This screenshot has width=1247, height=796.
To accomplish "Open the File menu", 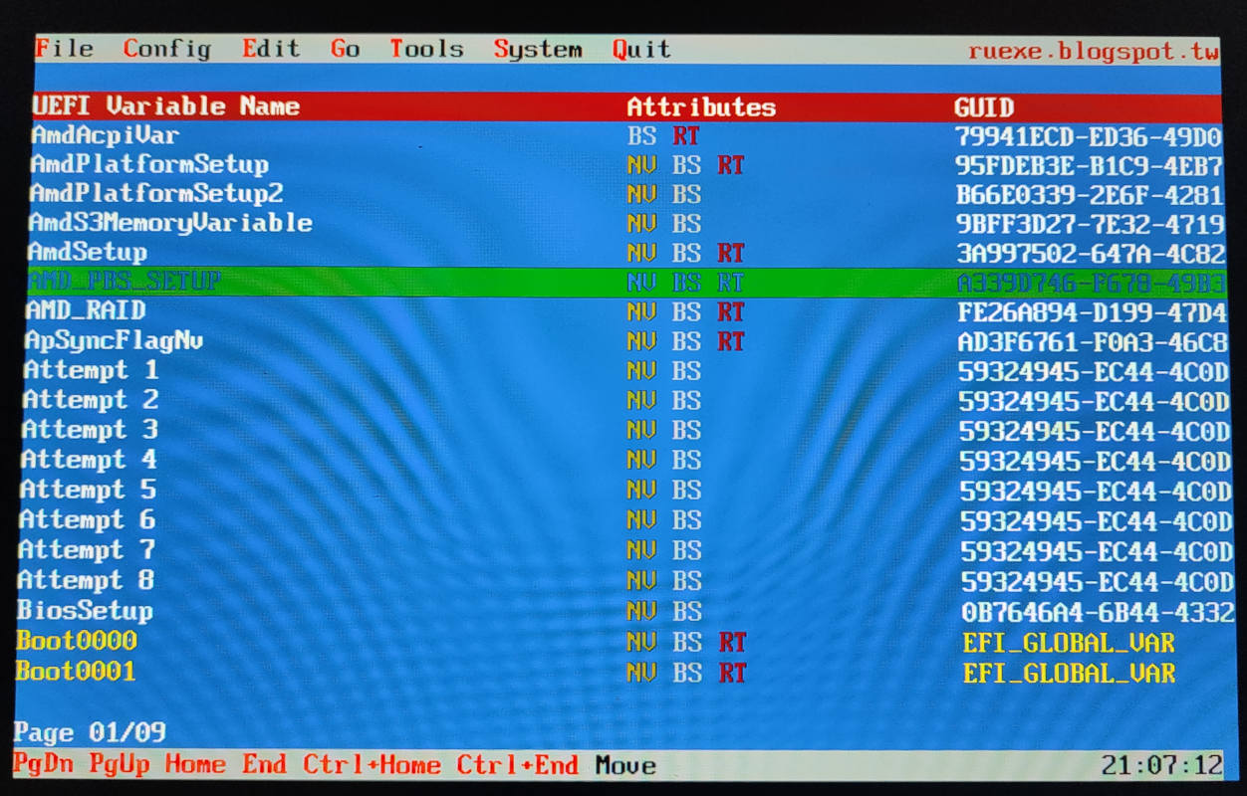I will pyautogui.click(x=64, y=49).
